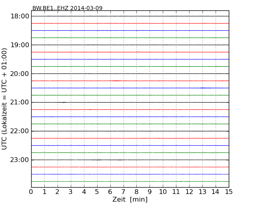Select x-axis tick label 1
The width and height of the screenshot is (260, 208).
click(x=44, y=192)
